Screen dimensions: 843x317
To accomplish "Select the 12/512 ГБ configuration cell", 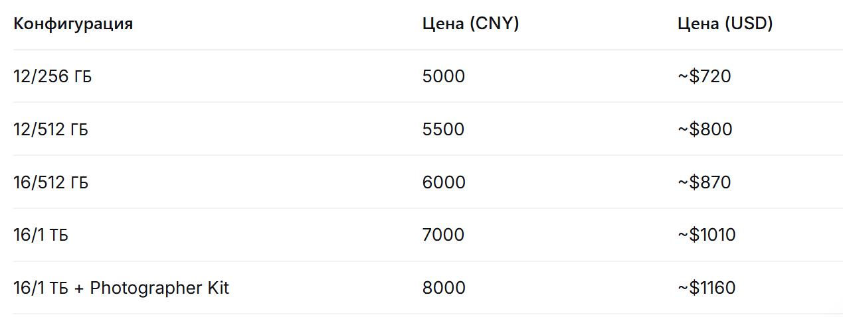I will point(50,129).
